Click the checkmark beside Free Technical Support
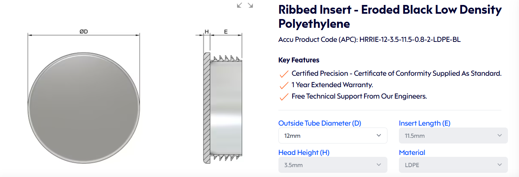 click(x=284, y=97)
